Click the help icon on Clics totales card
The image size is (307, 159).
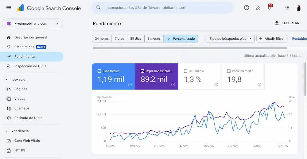pos(130,85)
